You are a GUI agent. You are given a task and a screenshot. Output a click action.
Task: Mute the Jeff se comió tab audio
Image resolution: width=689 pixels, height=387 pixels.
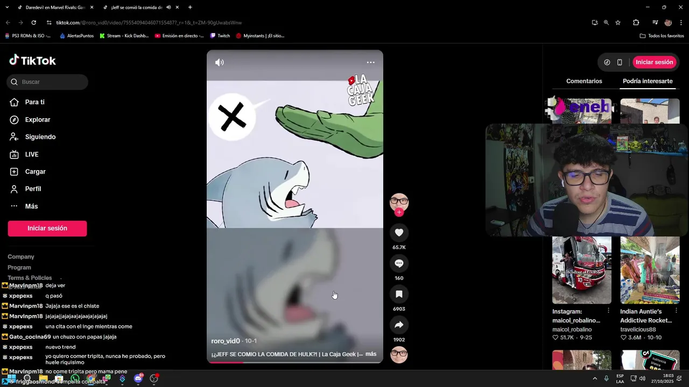click(168, 8)
